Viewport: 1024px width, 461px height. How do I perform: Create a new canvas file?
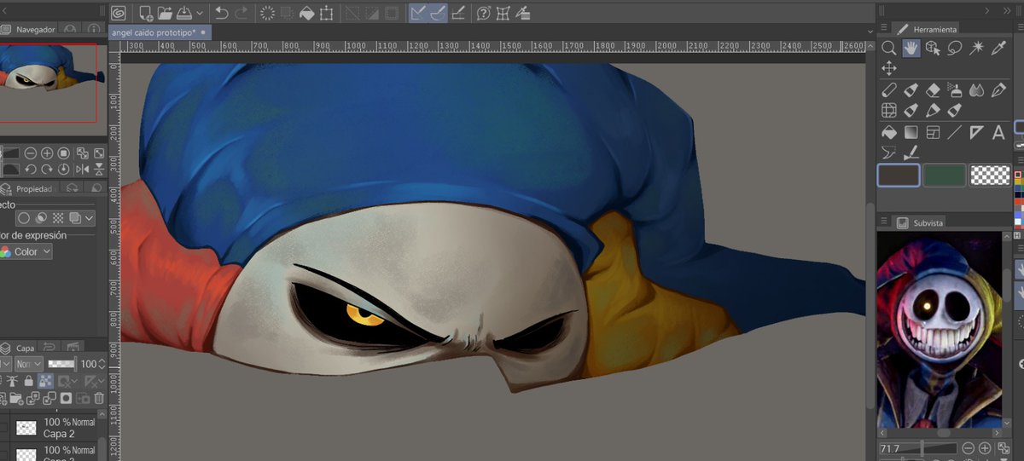point(145,13)
